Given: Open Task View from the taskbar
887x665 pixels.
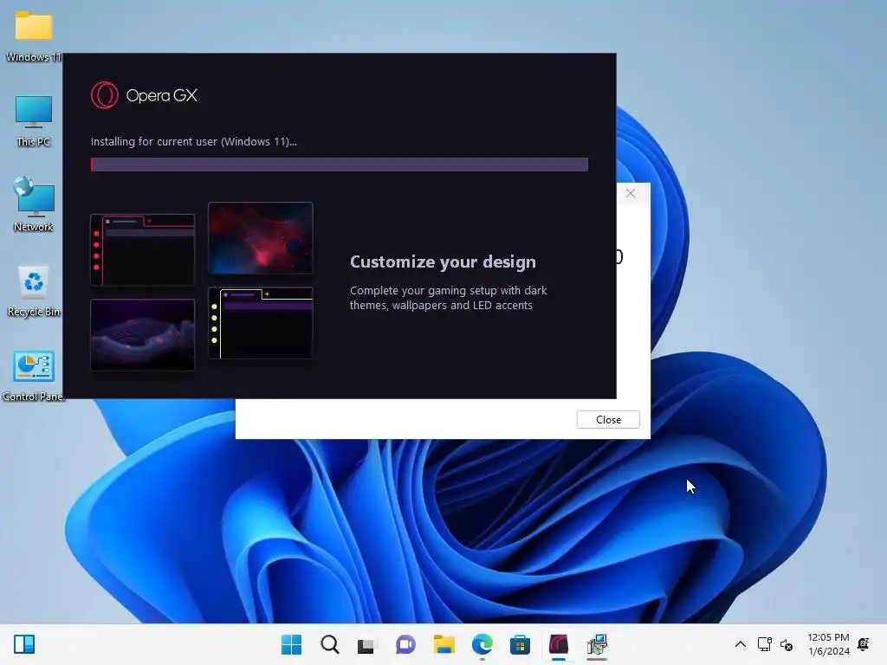Looking at the screenshot, I should click(366, 644).
